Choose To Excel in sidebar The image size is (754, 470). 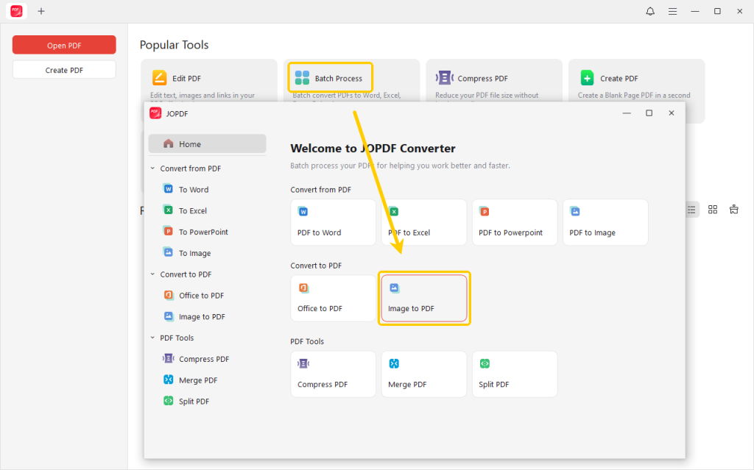pos(193,210)
